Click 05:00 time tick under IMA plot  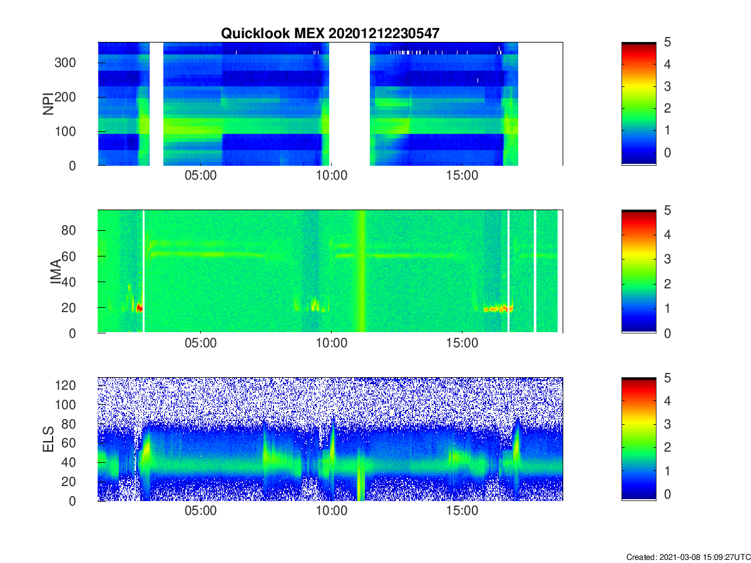pyautogui.click(x=200, y=343)
